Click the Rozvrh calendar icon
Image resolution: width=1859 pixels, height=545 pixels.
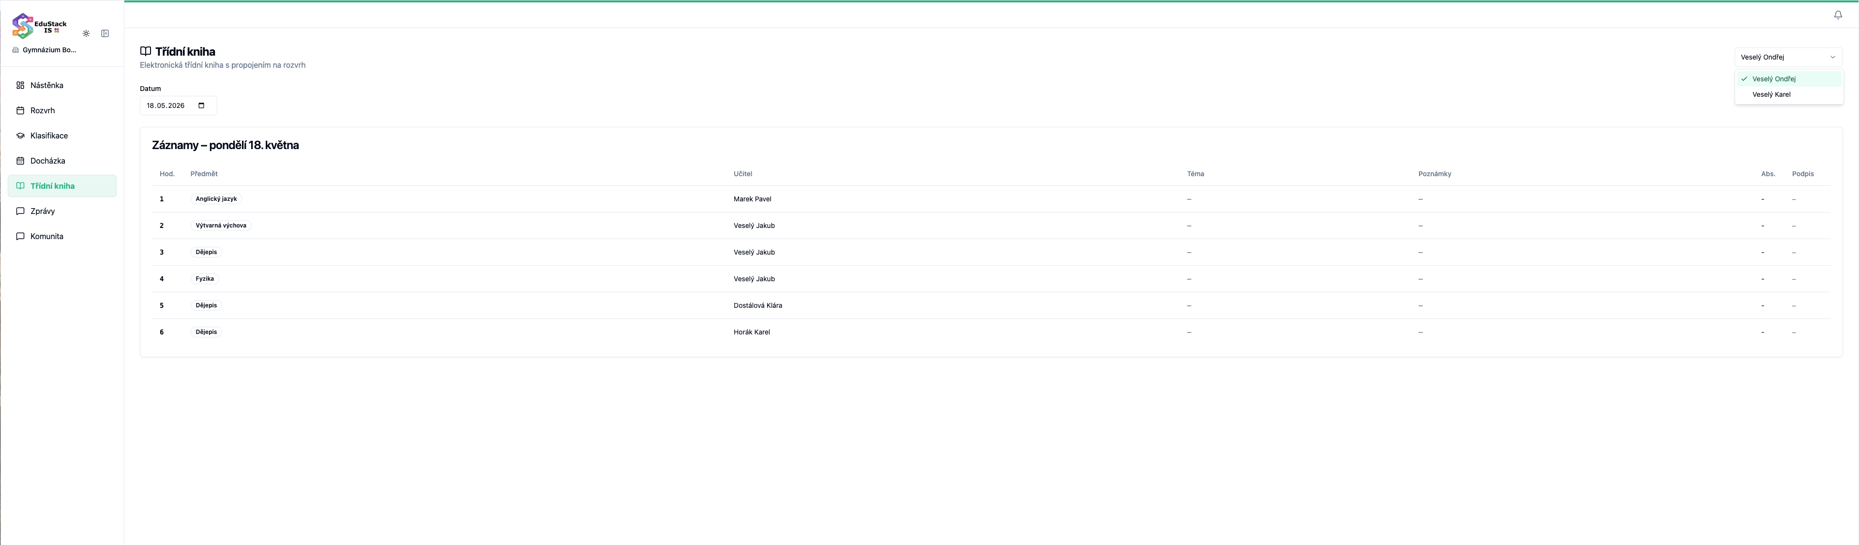tap(20, 110)
